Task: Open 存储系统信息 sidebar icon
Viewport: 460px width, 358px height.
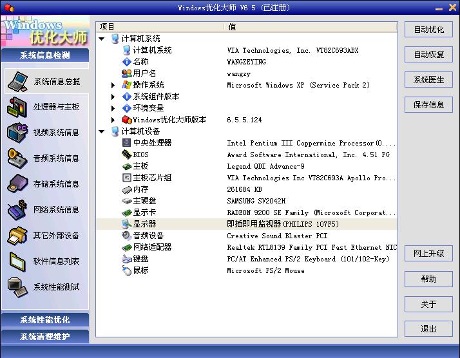Action: pos(17,184)
